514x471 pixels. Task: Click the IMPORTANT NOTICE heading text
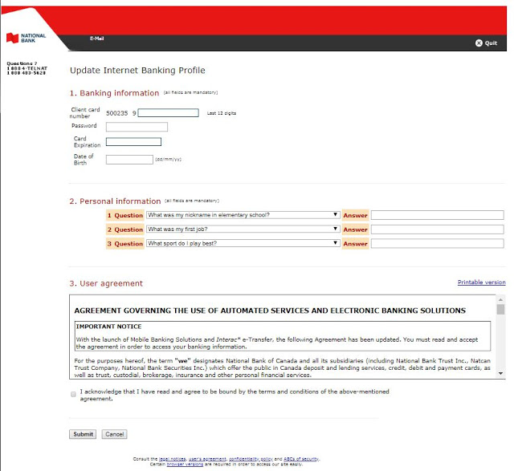pos(109,327)
